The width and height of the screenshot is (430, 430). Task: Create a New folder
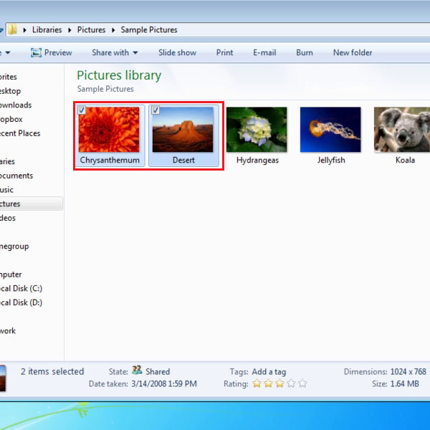pyautogui.click(x=353, y=52)
